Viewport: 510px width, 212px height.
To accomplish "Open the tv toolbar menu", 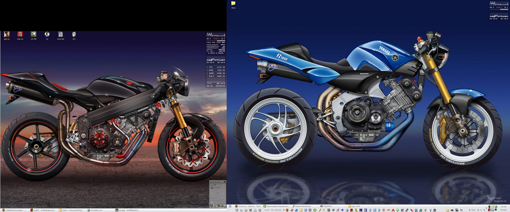I will click(x=481, y=210).
